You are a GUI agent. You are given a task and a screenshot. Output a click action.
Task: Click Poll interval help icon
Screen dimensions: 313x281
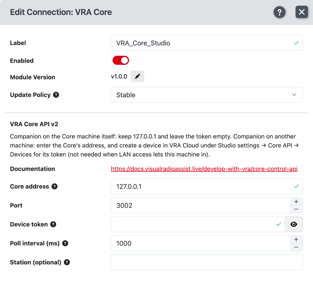(65, 243)
